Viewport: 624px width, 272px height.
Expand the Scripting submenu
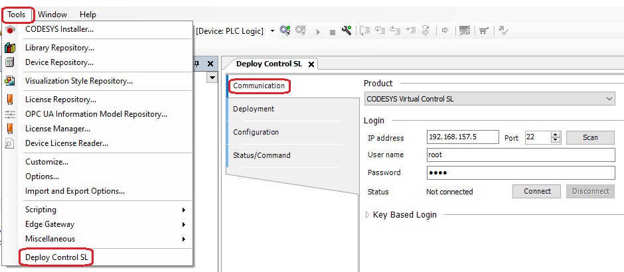[x=183, y=210]
